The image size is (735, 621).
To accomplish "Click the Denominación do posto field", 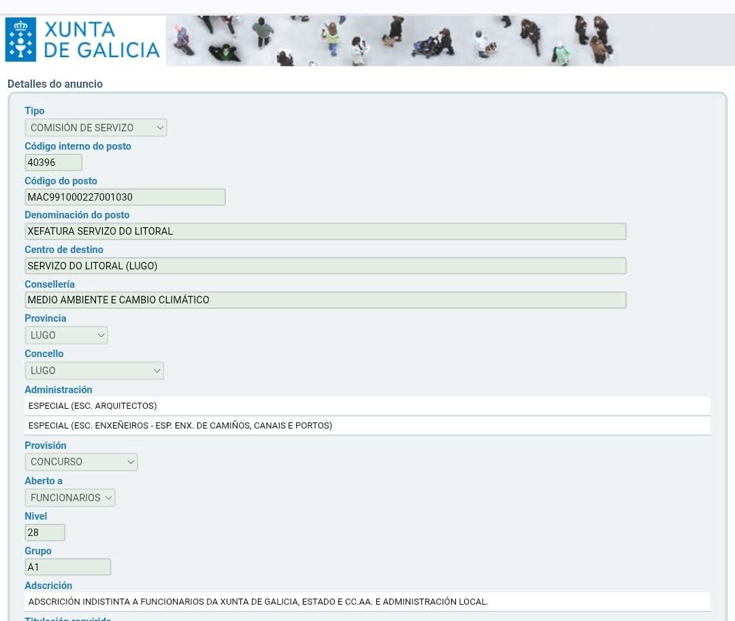I will pos(325,231).
